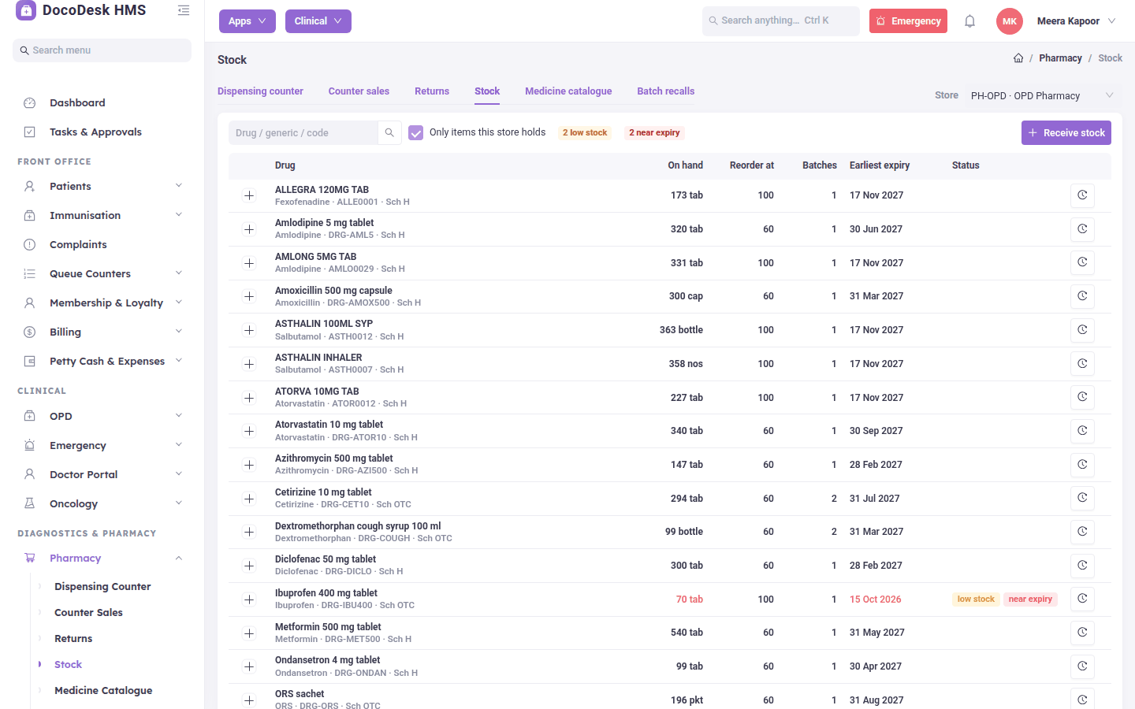Image resolution: width=1135 pixels, height=709 pixels.
Task: Collapse the Pharmacy sidebar section
Action: coord(179,559)
